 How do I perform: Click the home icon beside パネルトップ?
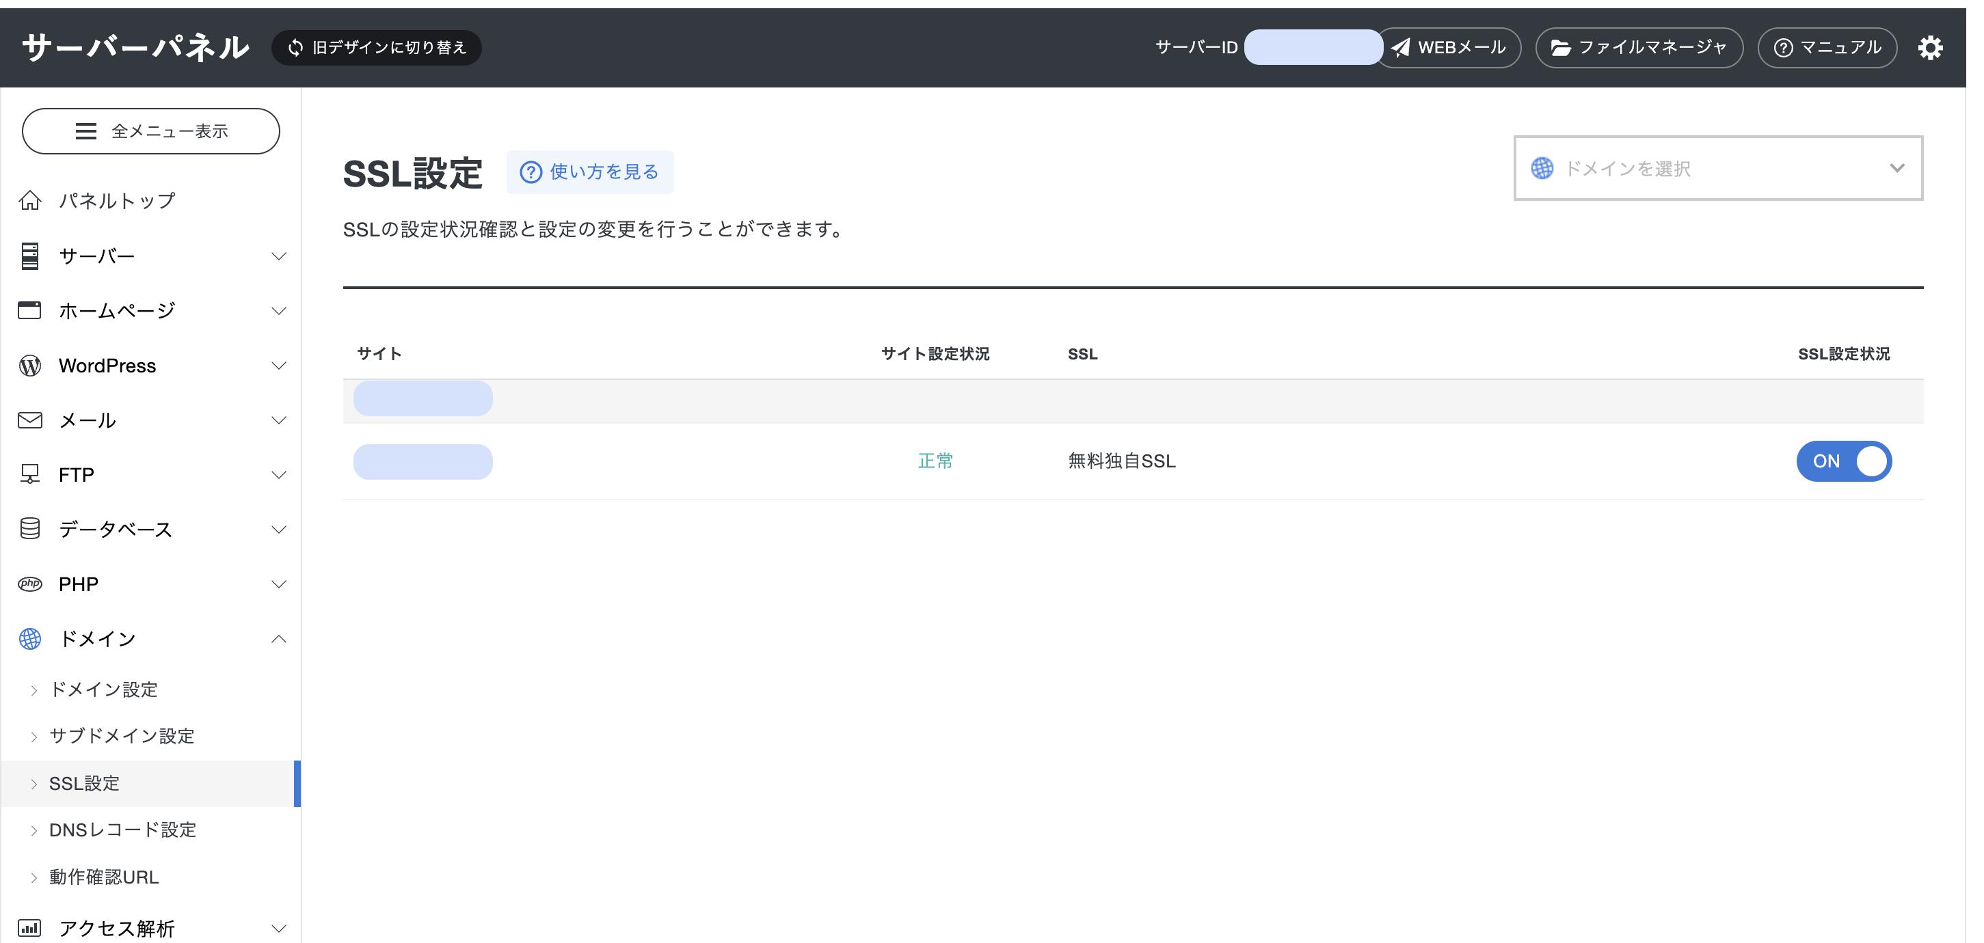pos(29,200)
